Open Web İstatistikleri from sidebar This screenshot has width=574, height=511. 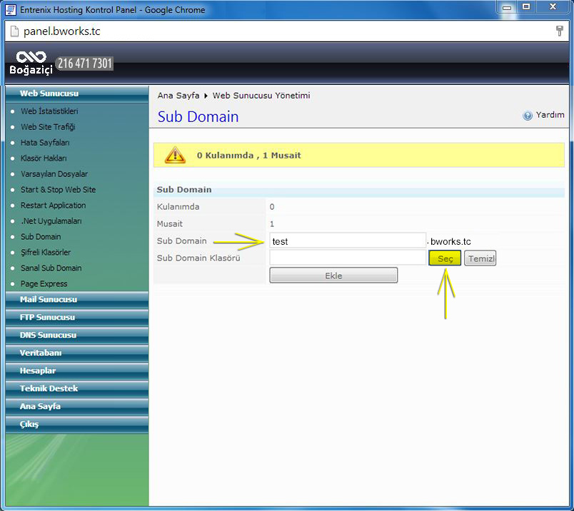click(49, 111)
